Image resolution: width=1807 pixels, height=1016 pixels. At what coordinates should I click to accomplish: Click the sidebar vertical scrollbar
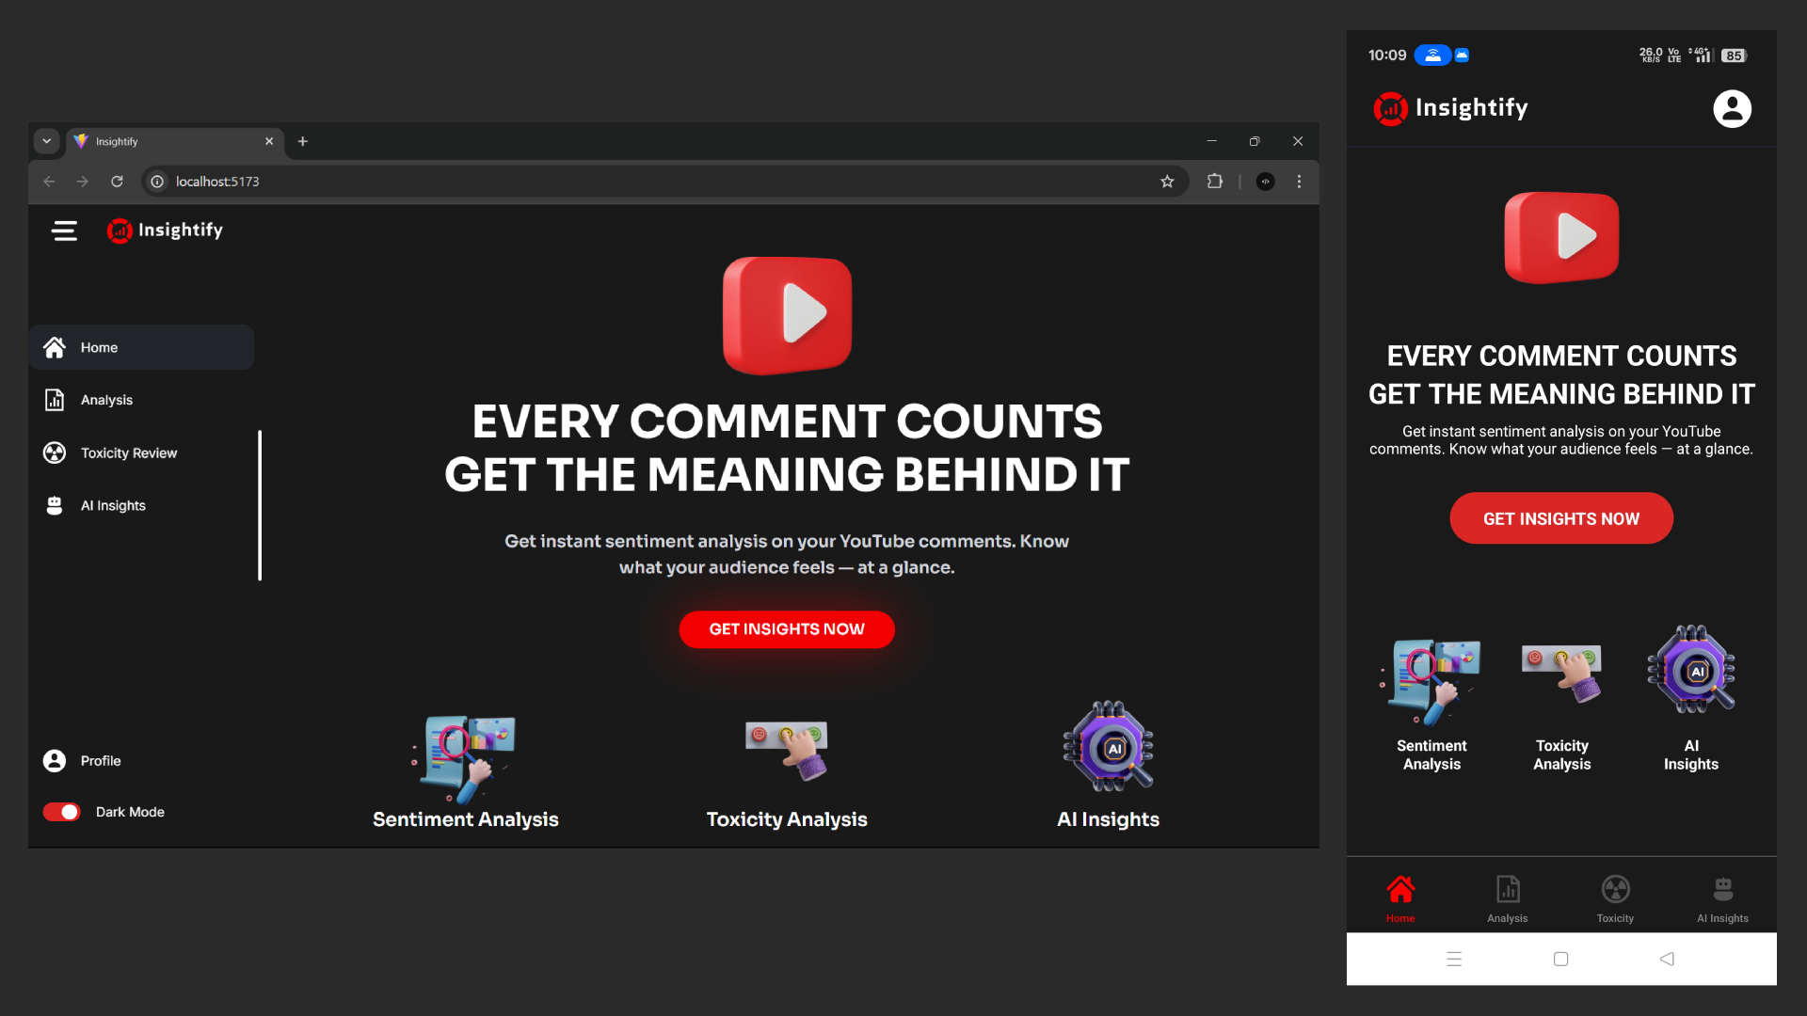260,505
